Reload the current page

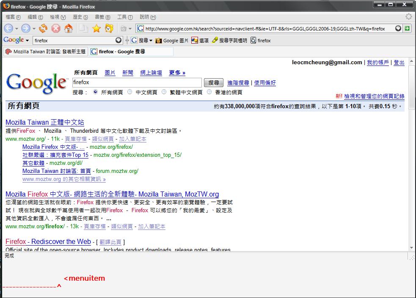pyautogui.click(x=43, y=28)
